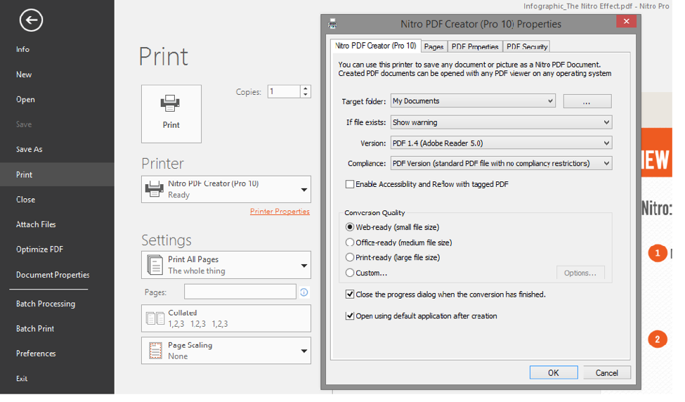685x402 pixels.
Task: Choose Save As in the sidebar
Action: coord(30,150)
